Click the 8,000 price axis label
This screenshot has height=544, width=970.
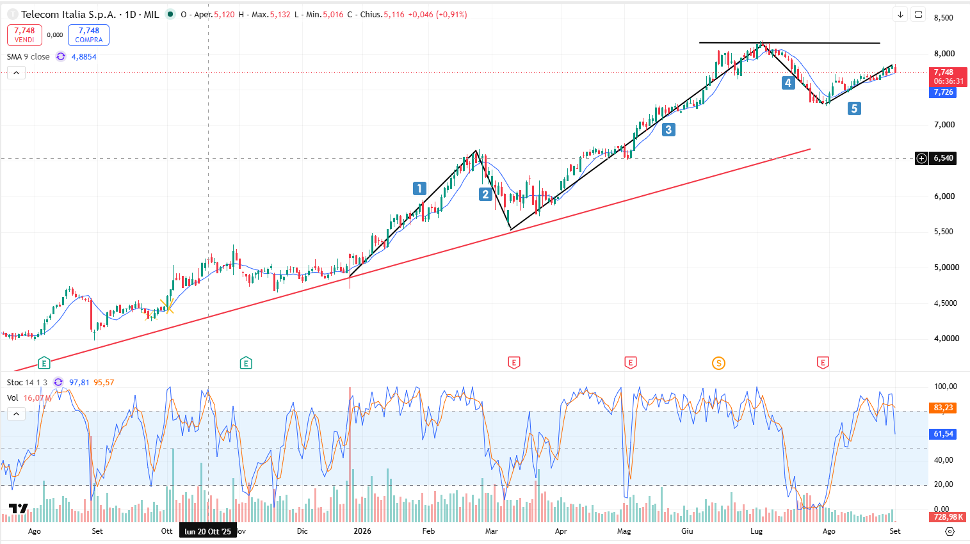944,54
